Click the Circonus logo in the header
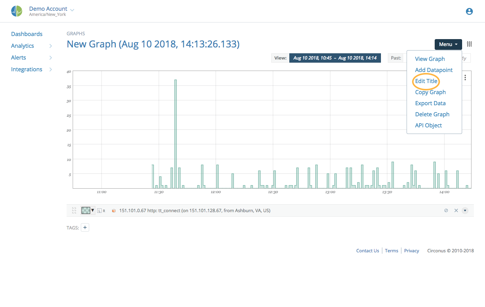The height and width of the screenshot is (307, 485). pyautogui.click(x=16, y=11)
